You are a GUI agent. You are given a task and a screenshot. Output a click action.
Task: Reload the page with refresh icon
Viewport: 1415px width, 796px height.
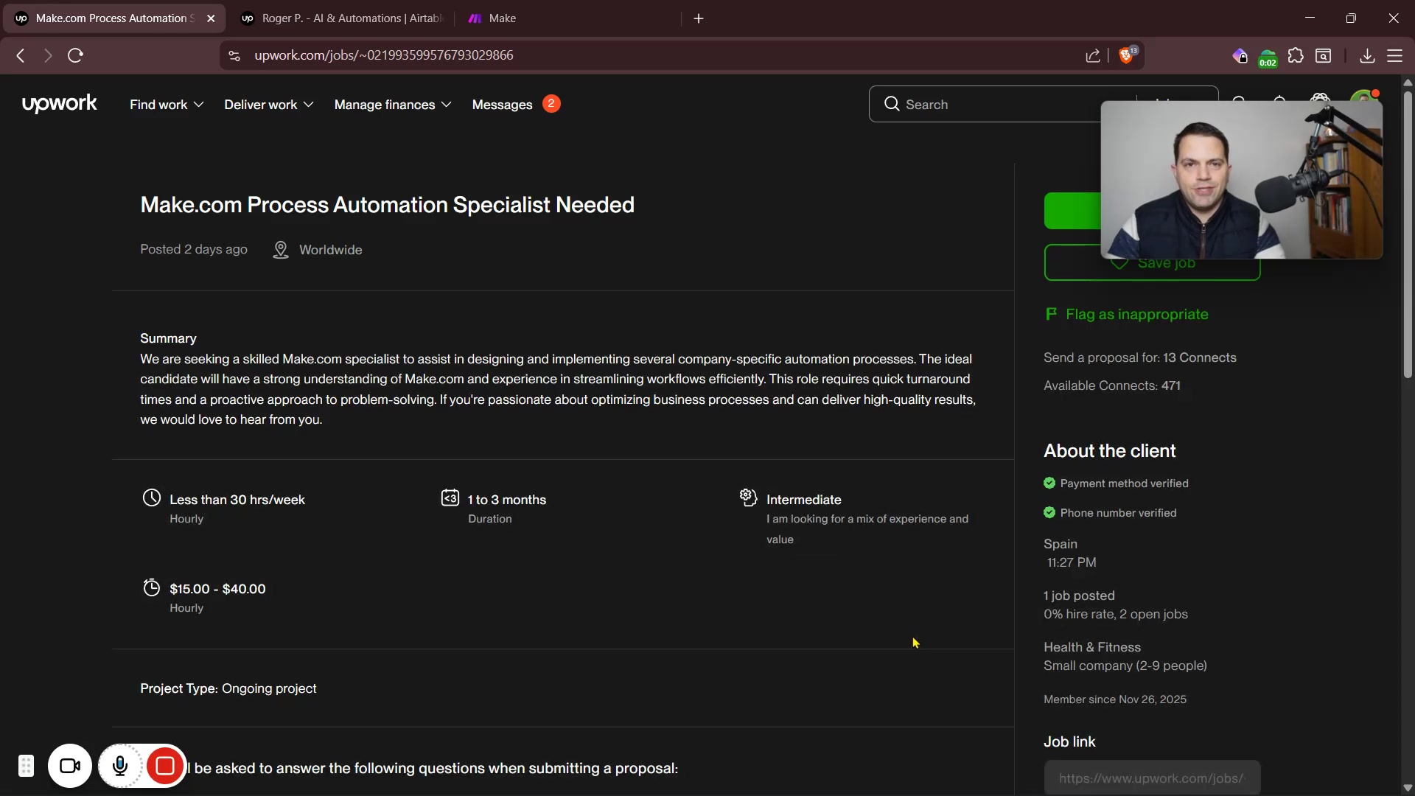pos(75,55)
